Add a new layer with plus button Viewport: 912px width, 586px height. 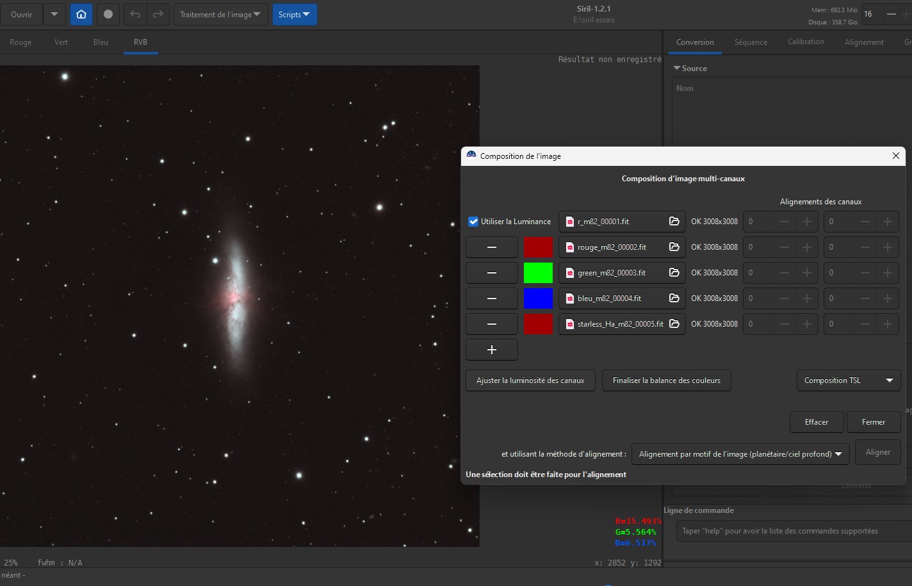point(491,350)
